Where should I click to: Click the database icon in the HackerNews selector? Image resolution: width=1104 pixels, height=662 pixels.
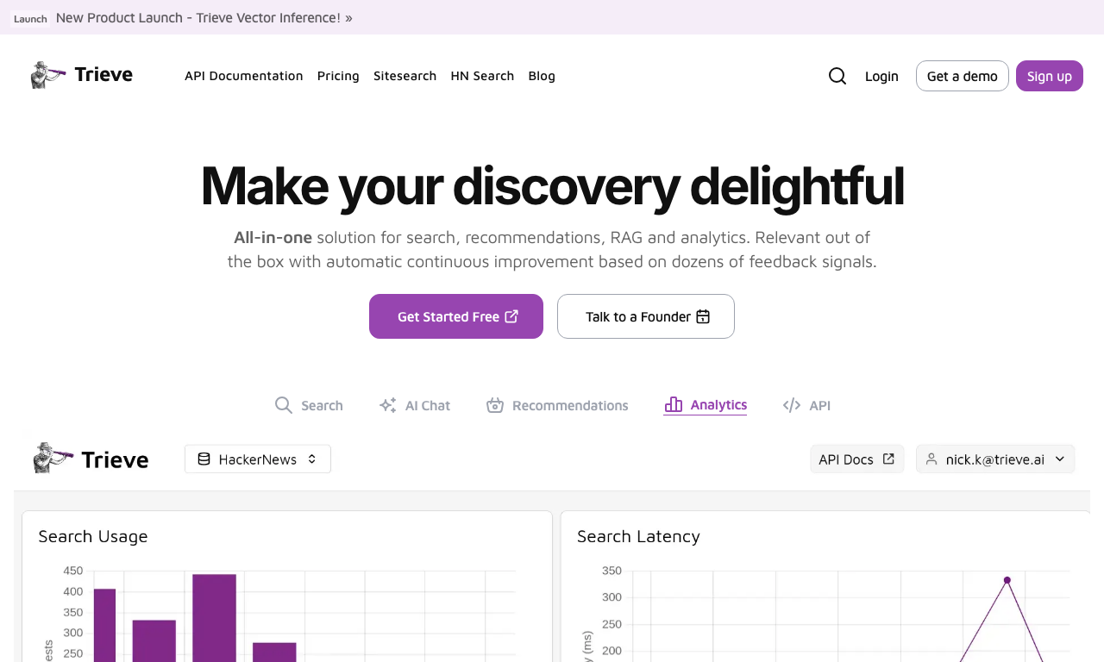204,459
